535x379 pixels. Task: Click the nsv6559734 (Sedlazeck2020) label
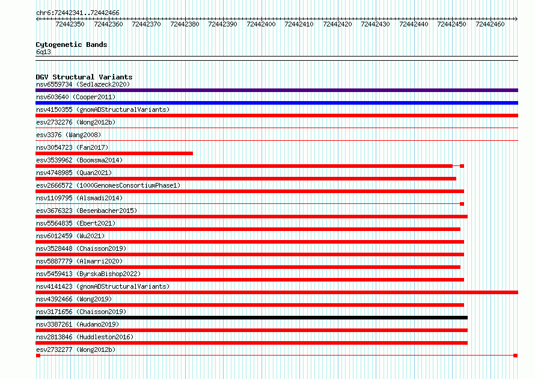pyautogui.click(x=83, y=84)
